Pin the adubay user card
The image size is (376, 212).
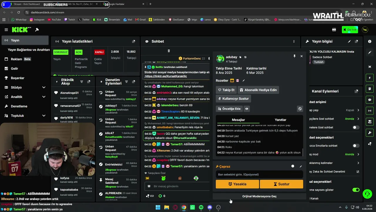[x=294, y=56]
